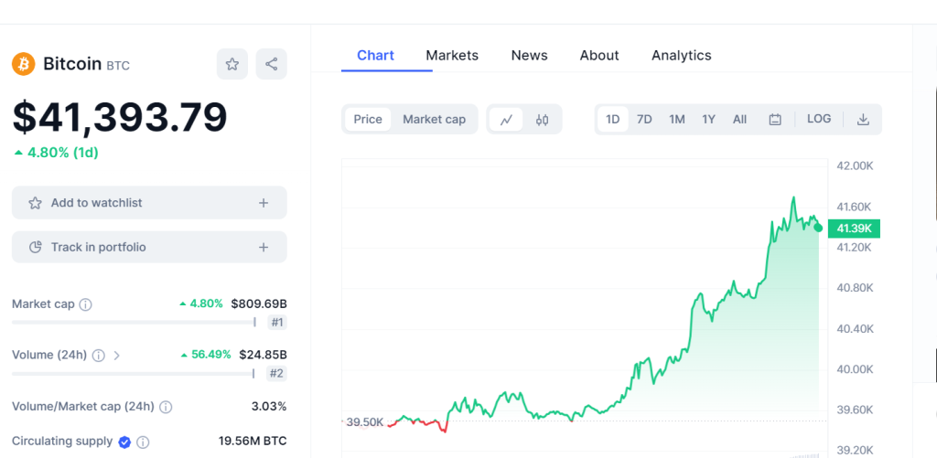
Task: Click the #1 market cap rank badge
Action: tap(276, 323)
